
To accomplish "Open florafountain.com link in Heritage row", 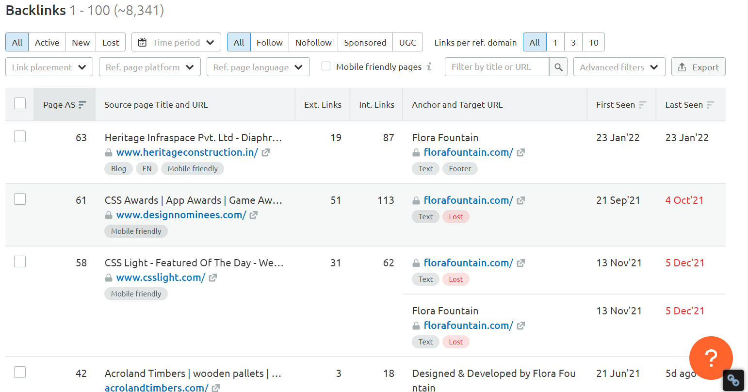I will 469,152.
